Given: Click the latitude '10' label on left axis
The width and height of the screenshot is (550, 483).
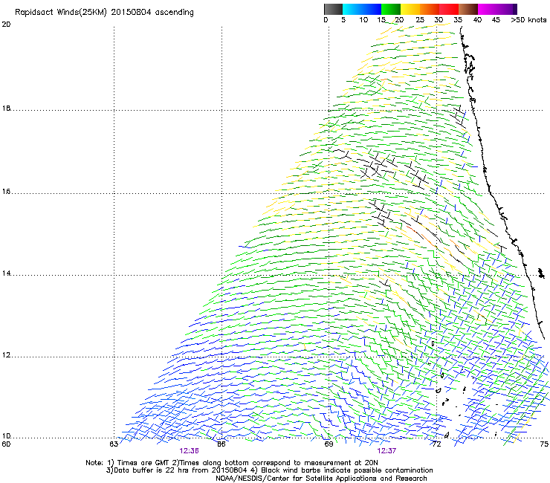Looking at the screenshot, I should click(x=6, y=436).
